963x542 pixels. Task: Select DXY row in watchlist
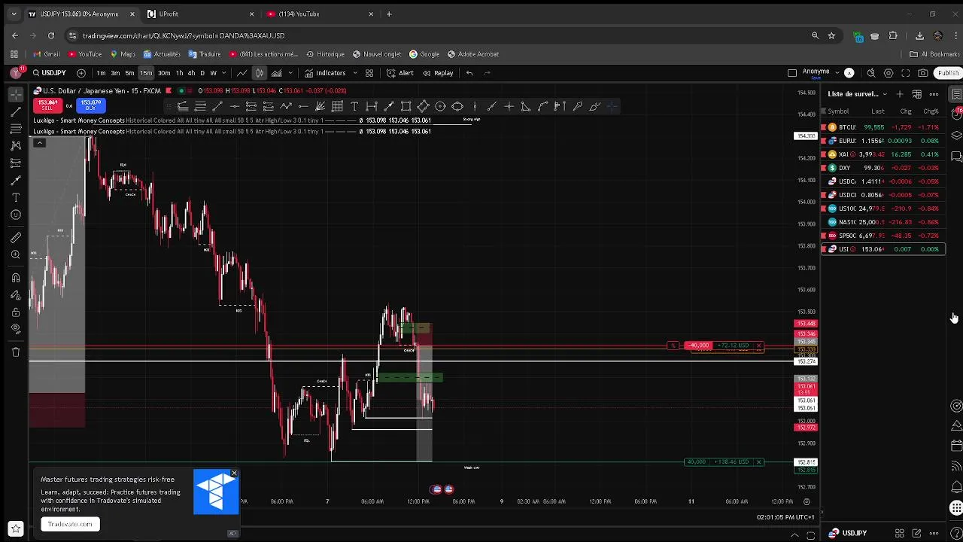pos(882,168)
